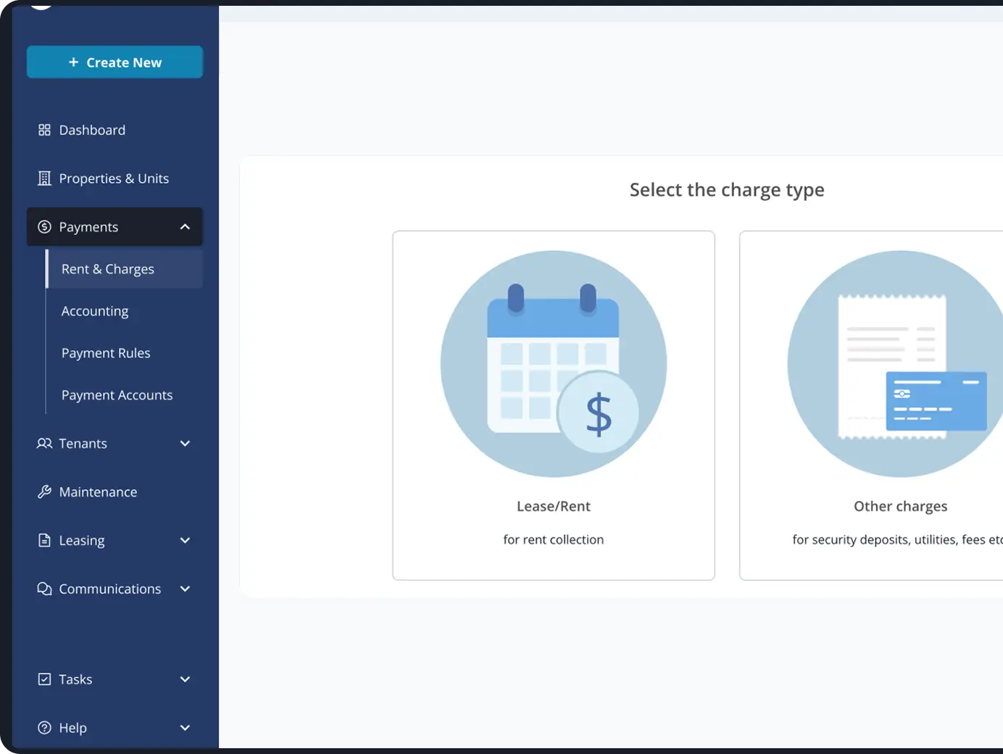
Task: Click the Tasks checkbox icon
Action: pyautogui.click(x=44, y=679)
